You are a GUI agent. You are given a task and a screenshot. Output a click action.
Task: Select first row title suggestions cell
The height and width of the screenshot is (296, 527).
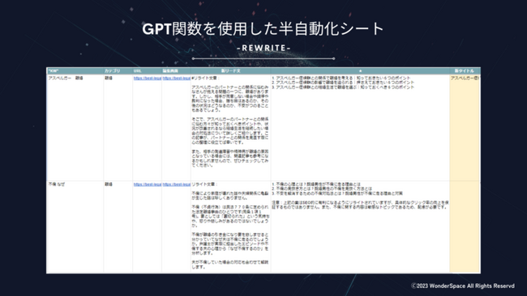pyautogui.click(x=360, y=128)
